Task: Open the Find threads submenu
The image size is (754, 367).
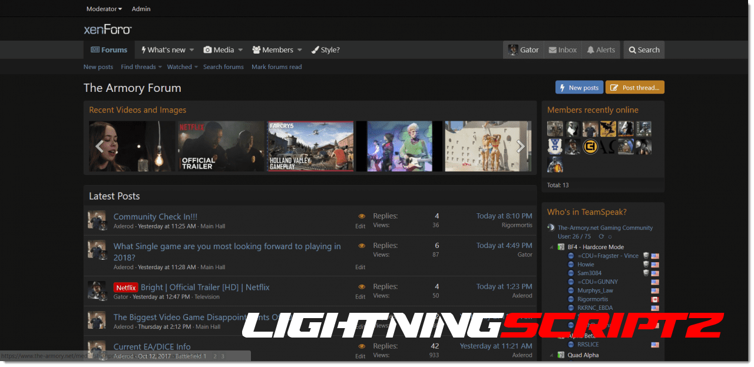Action: (x=141, y=67)
